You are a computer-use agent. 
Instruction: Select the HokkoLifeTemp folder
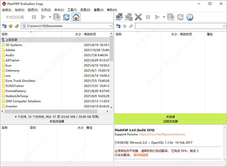click(17, 96)
